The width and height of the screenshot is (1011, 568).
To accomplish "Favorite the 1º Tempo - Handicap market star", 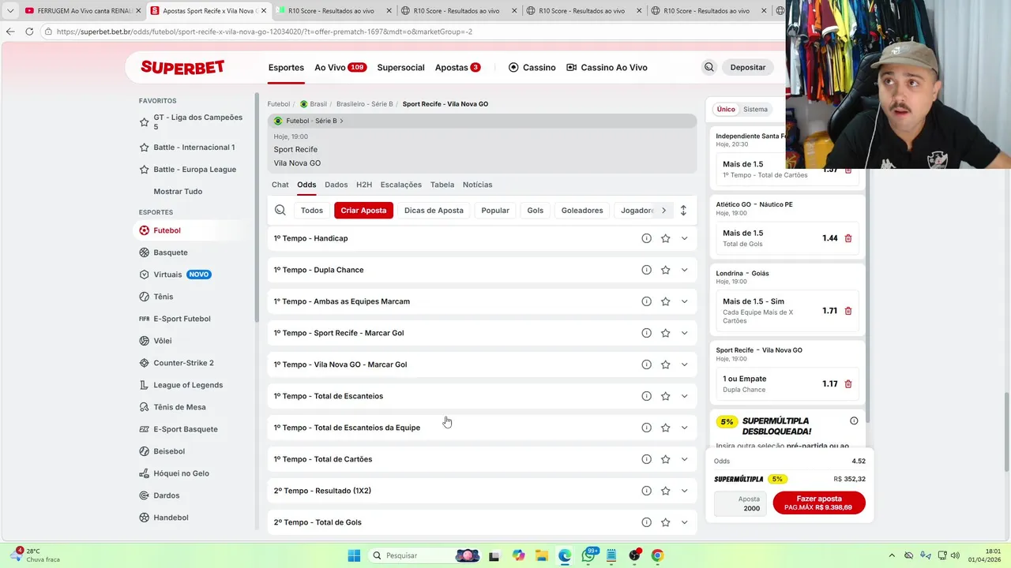I will tap(666, 238).
